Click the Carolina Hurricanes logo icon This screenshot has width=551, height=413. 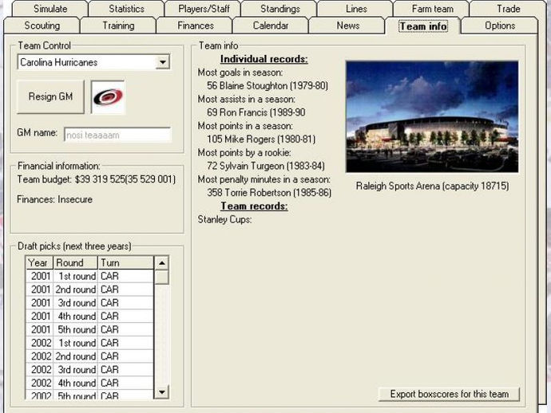108,96
